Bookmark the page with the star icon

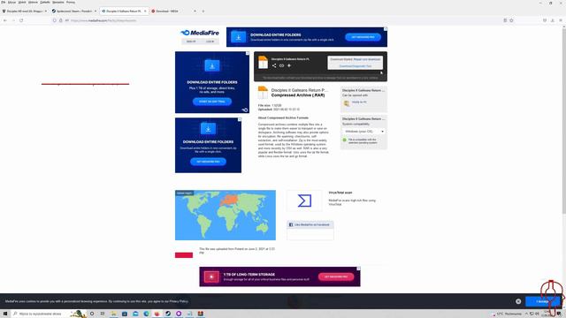(x=511, y=20)
